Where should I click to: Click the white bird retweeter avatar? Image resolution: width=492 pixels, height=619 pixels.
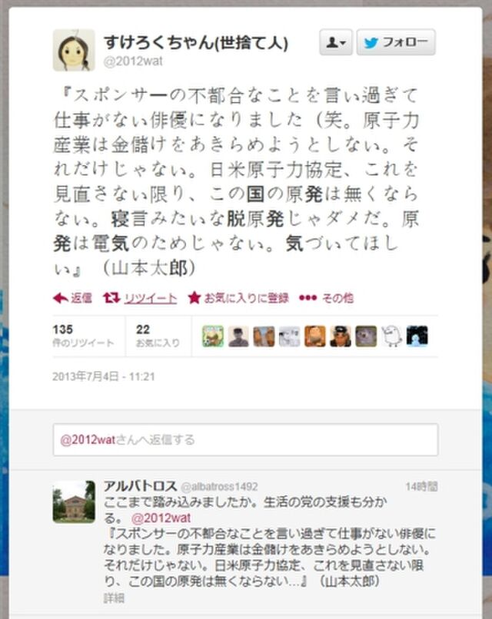pyautogui.click(x=391, y=336)
